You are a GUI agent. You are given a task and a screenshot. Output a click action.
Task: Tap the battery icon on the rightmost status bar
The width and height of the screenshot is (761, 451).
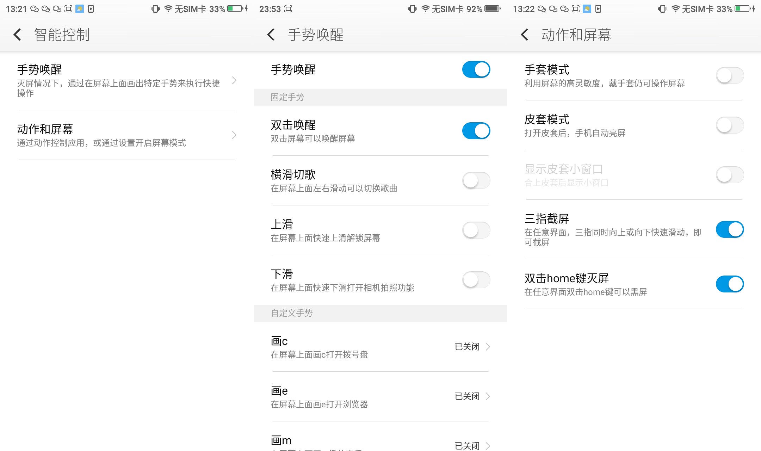click(742, 9)
